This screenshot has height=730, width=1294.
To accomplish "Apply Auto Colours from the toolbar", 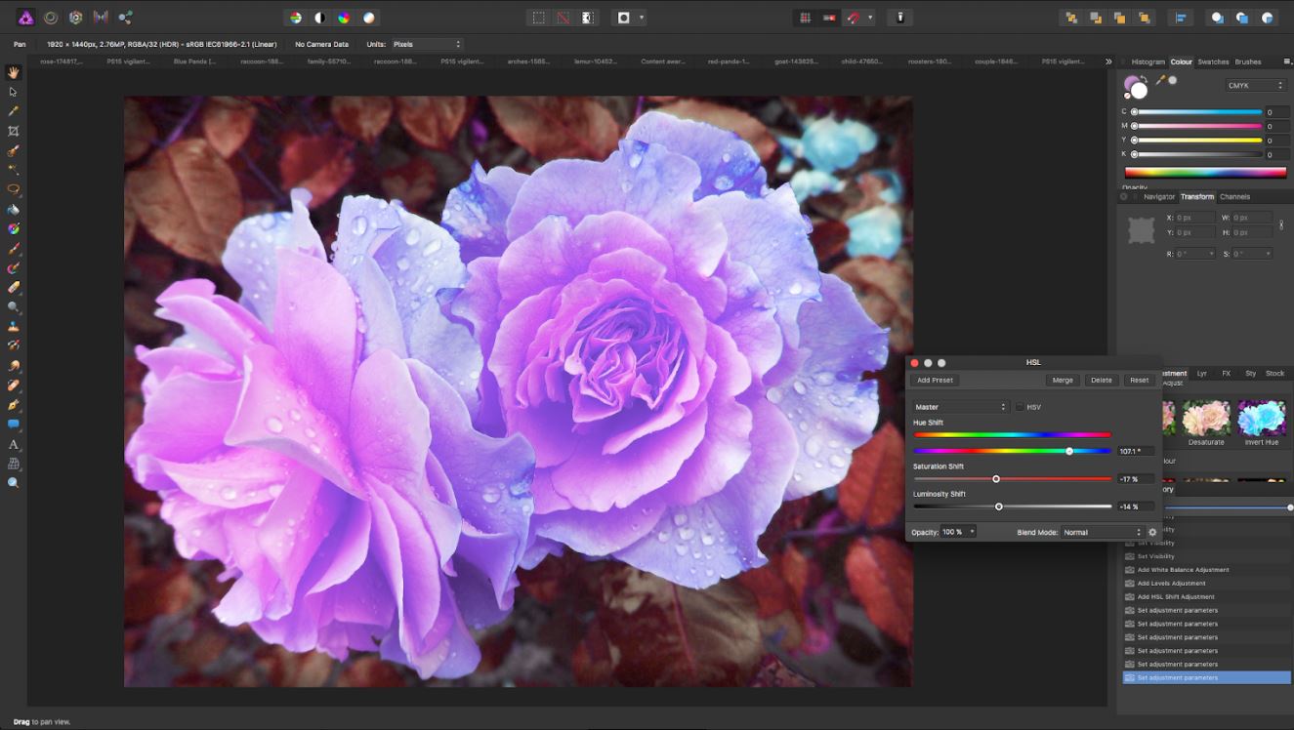I will [345, 18].
